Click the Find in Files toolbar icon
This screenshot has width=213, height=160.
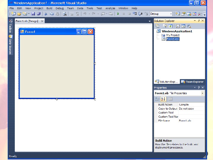(x=65, y=14)
